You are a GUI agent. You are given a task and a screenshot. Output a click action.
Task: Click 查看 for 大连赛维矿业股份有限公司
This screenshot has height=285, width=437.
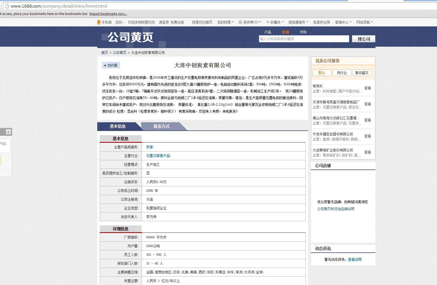(368, 152)
